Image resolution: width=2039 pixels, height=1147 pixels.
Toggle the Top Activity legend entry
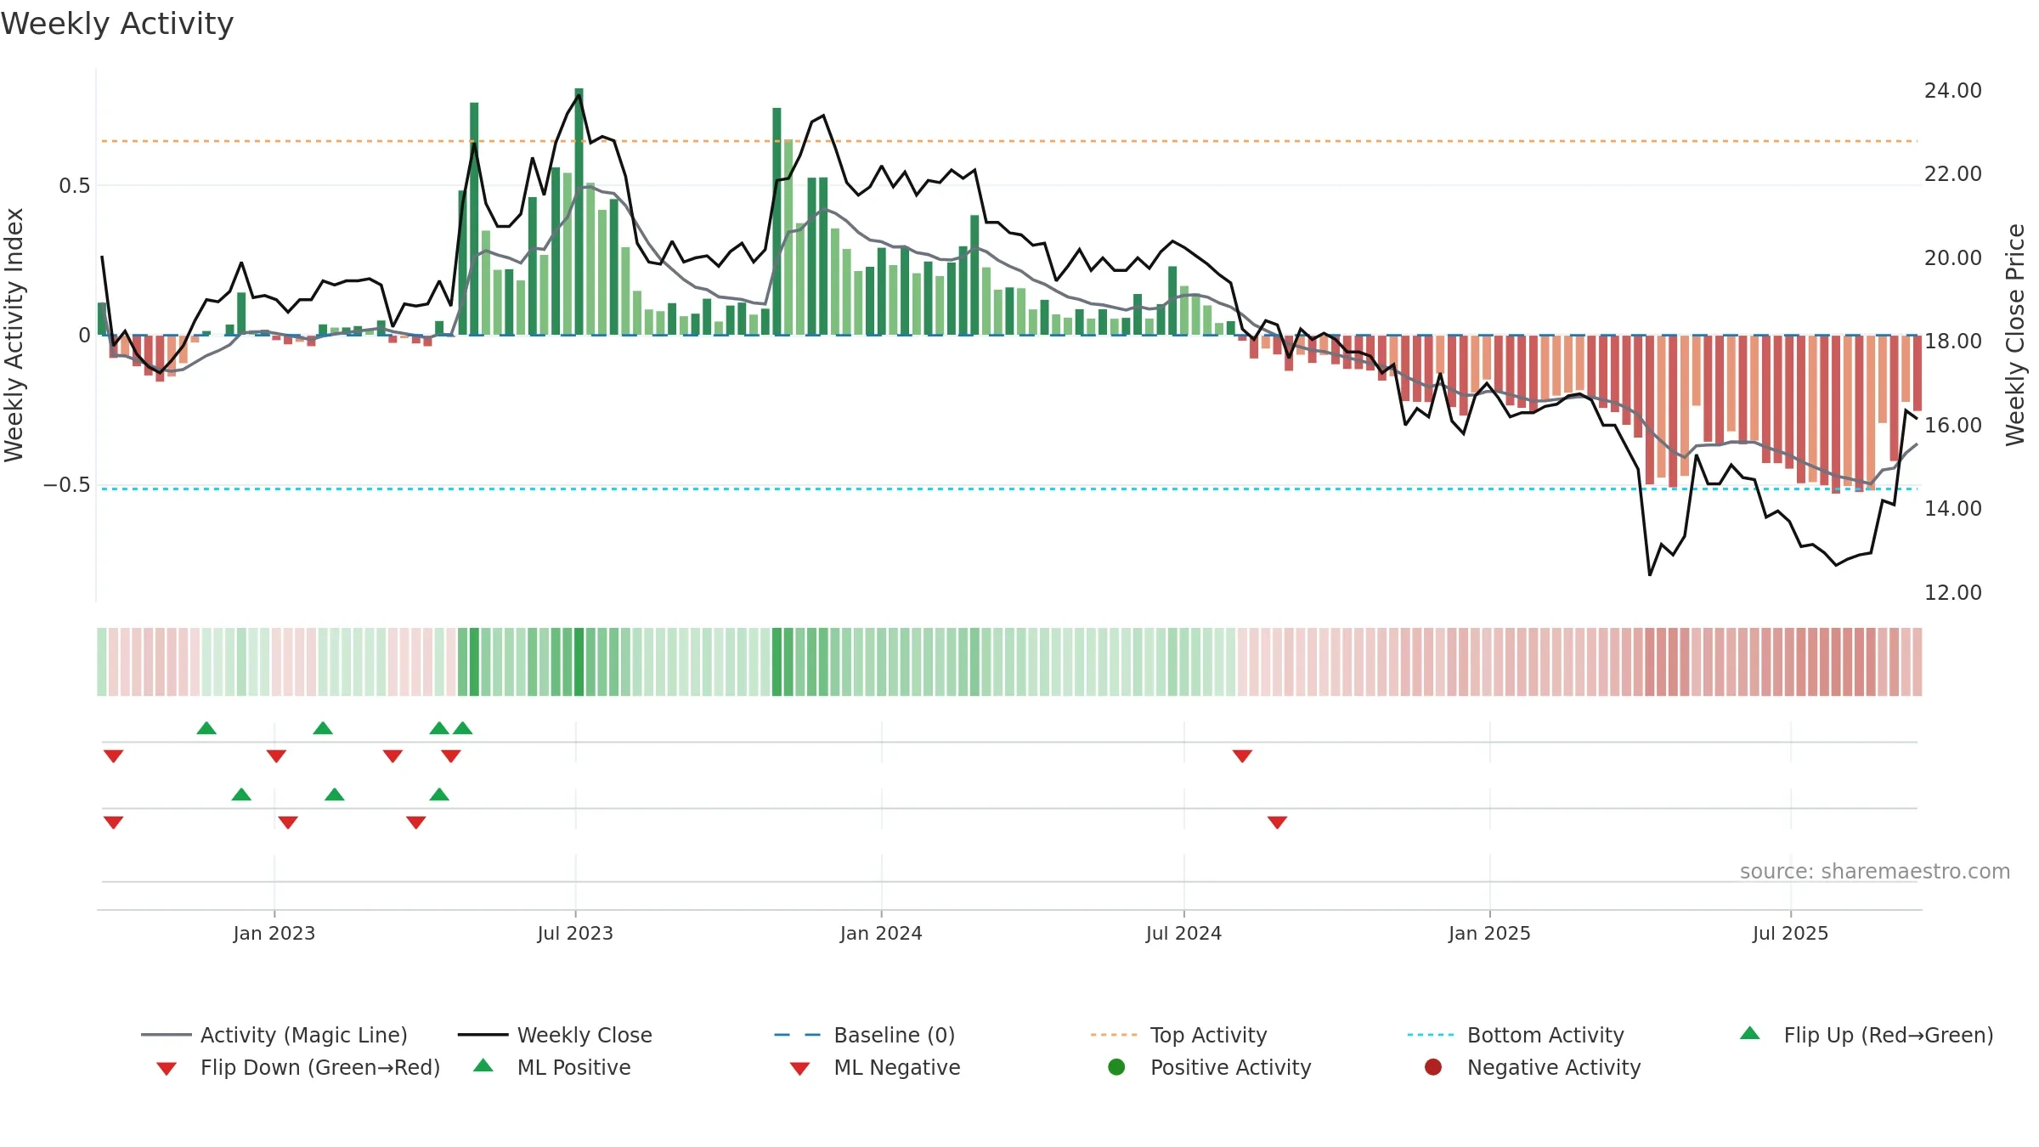(x=1178, y=1035)
